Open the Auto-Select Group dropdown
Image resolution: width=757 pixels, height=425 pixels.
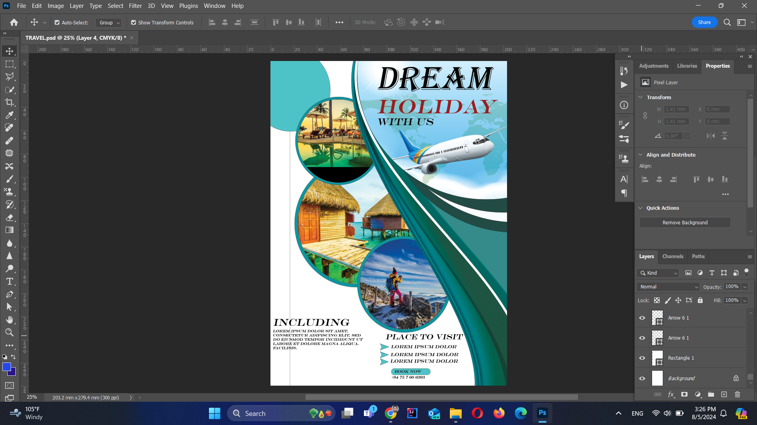(108, 23)
